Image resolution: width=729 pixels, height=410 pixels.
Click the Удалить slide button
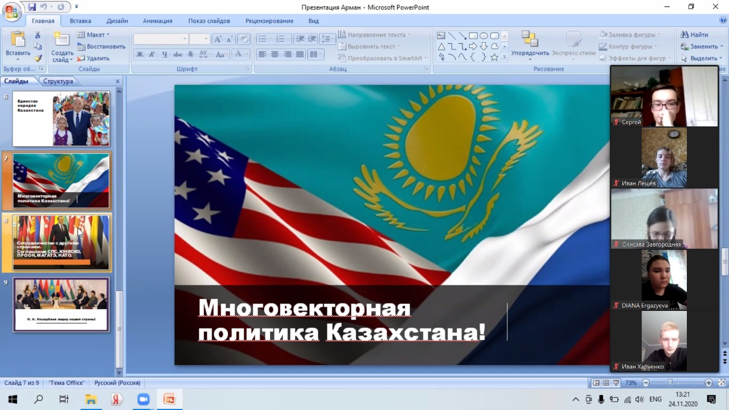(93, 58)
